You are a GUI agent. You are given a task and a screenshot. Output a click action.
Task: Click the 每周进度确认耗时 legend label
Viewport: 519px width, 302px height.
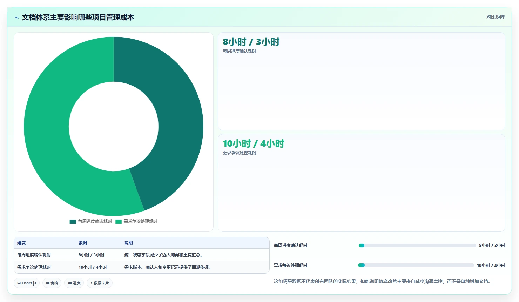click(x=95, y=221)
